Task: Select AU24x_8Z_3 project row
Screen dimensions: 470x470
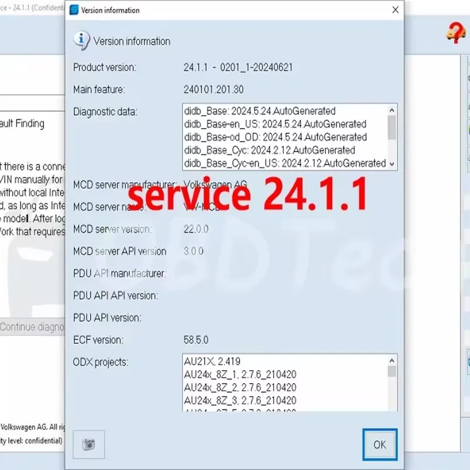Action: 240,401
